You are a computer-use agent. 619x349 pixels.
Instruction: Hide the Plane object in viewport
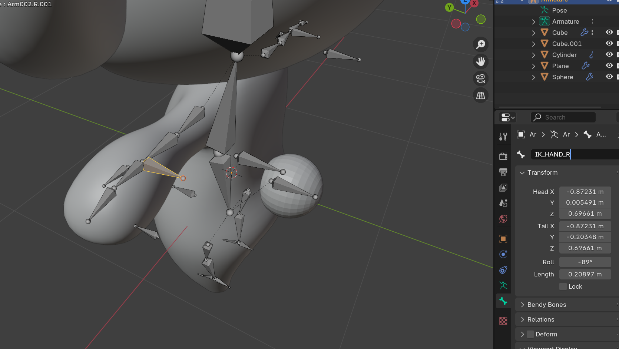(x=609, y=66)
